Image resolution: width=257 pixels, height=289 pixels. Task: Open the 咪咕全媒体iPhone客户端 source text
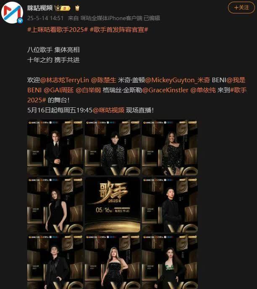coord(111,18)
